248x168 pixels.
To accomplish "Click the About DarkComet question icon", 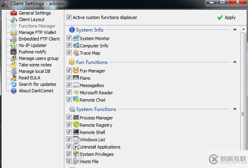I will 14,91.
